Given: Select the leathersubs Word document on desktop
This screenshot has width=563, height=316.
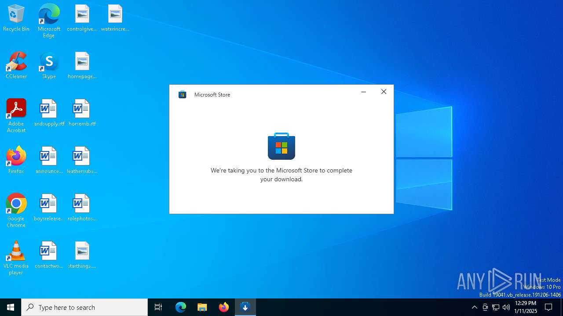Looking at the screenshot, I should (82, 161).
